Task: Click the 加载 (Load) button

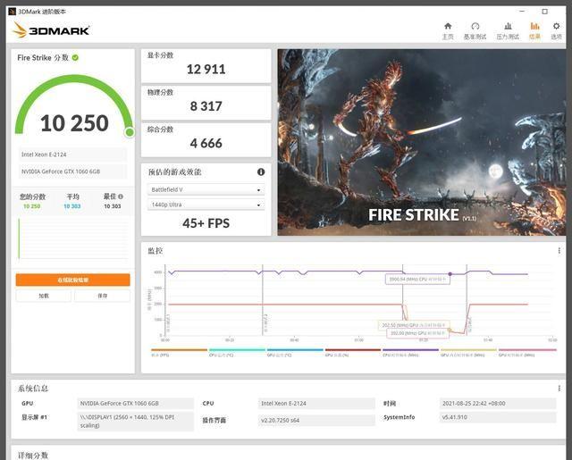Action: [x=44, y=296]
